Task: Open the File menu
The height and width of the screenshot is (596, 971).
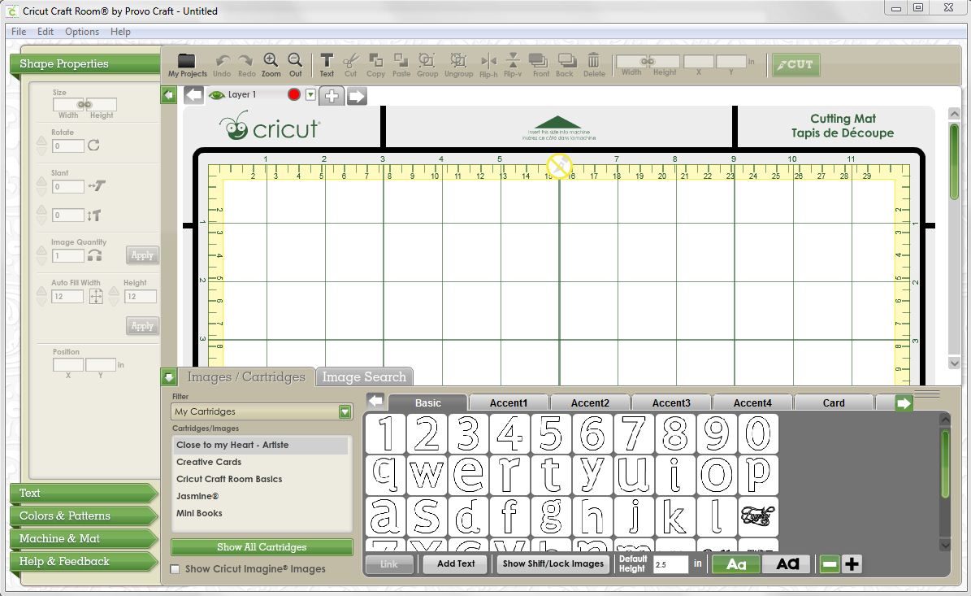Action: click(x=19, y=32)
